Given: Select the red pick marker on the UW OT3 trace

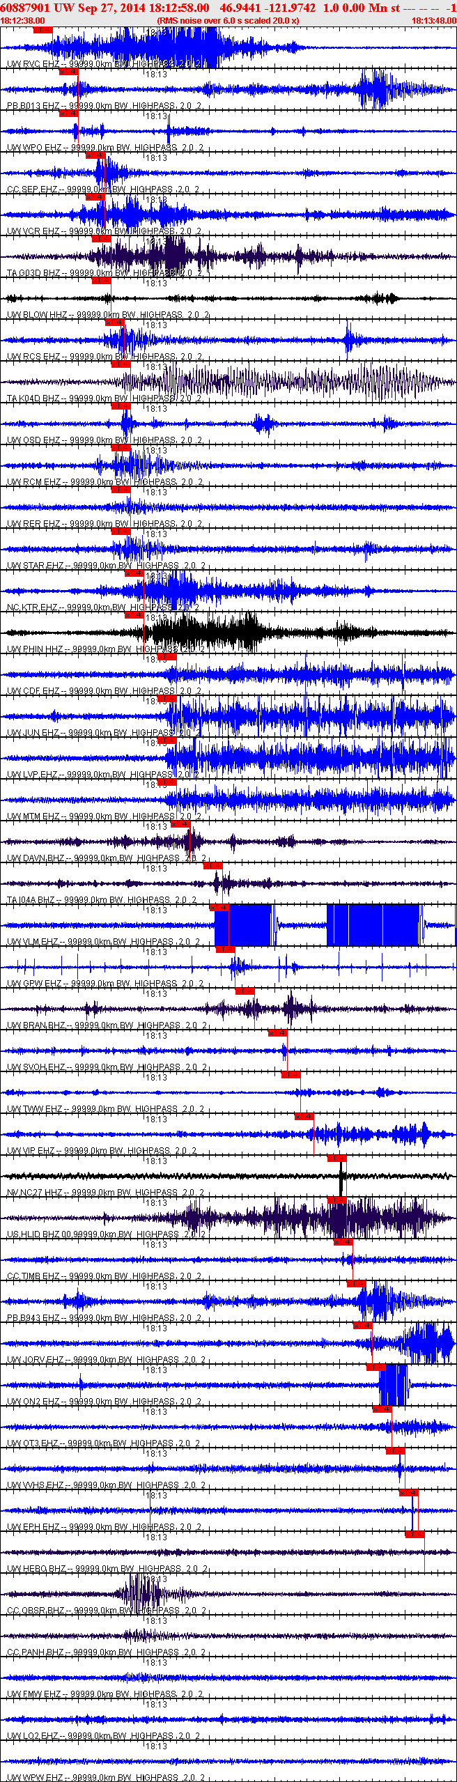Looking at the screenshot, I should (382, 1409).
